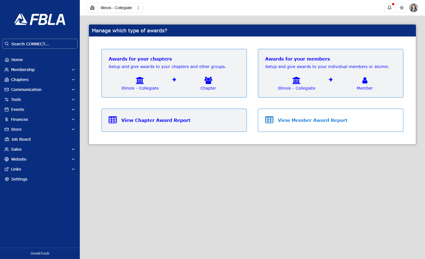The height and width of the screenshot is (259, 425).
Task: Click the Membership people icon
Action: (7, 70)
